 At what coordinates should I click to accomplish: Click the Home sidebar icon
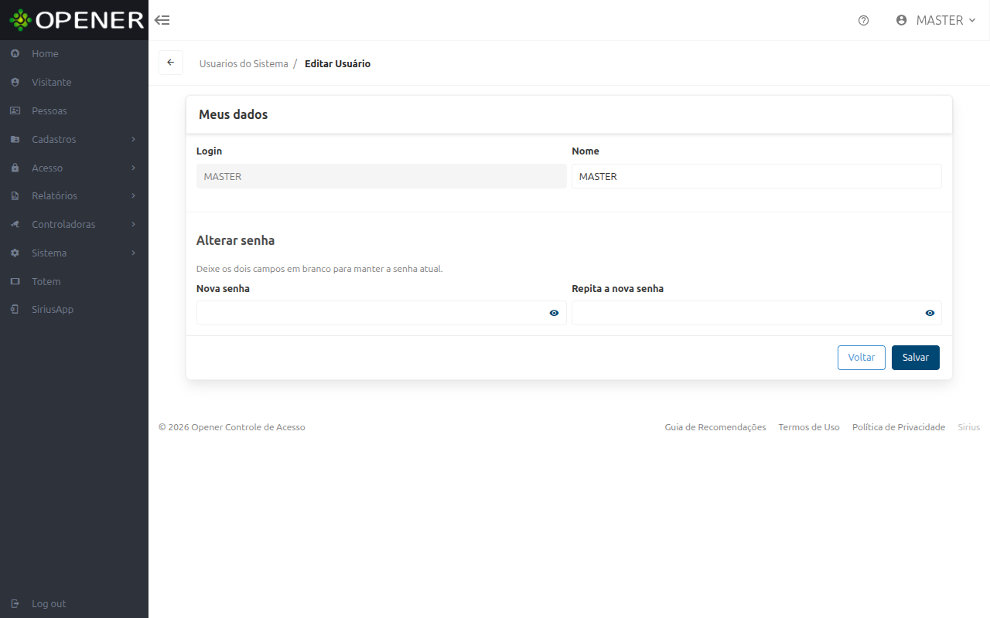click(x=15, y=54)
